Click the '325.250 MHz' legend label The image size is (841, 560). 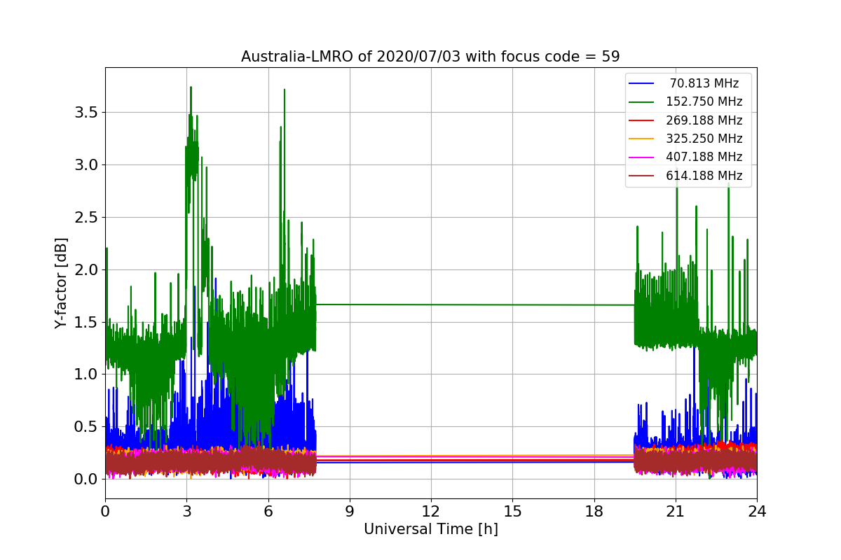704,139
